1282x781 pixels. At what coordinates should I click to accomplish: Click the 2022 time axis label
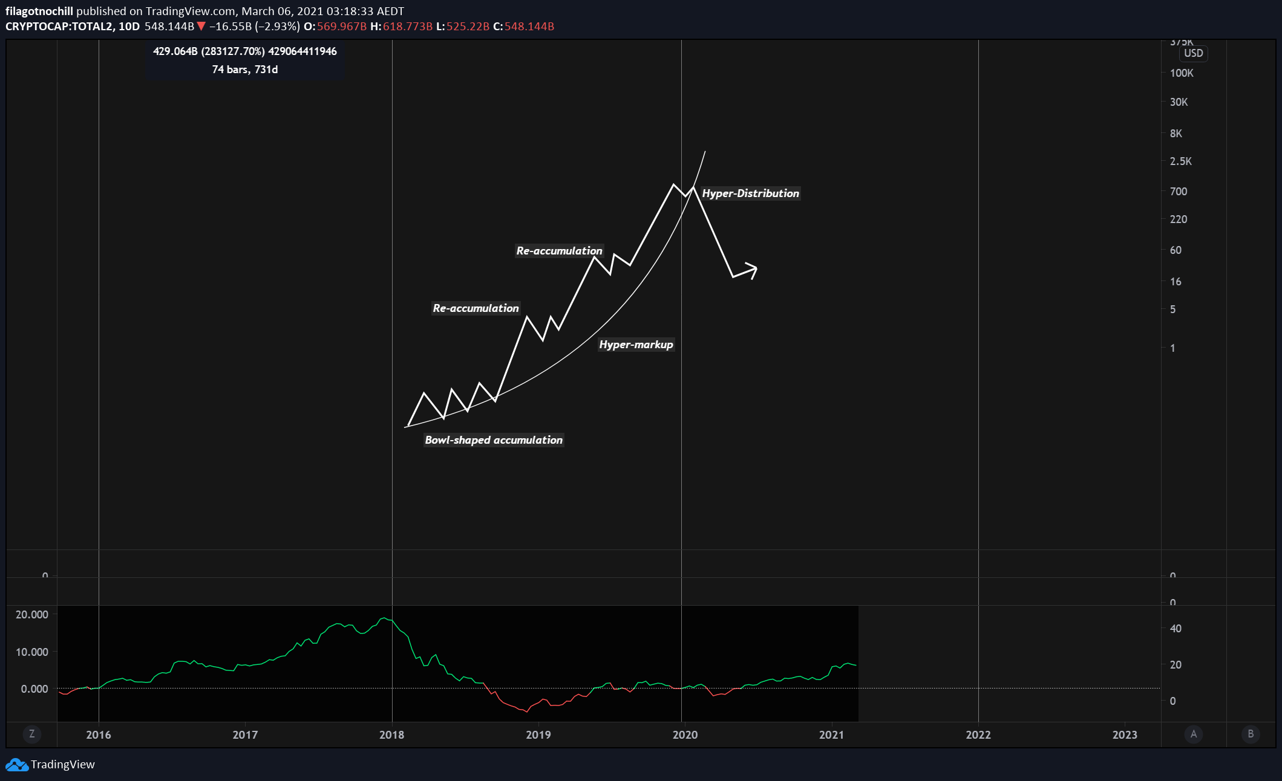click(978, 734)
